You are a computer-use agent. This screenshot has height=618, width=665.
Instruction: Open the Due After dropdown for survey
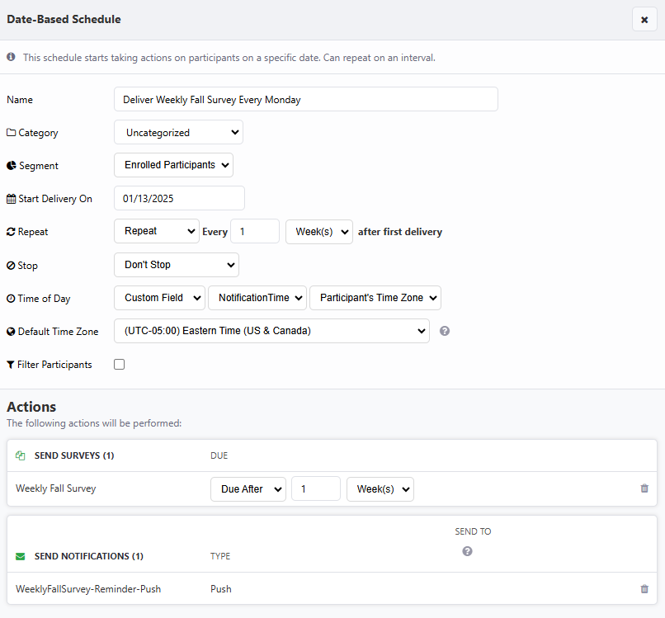pyautogui.click(x=248, y=488)
